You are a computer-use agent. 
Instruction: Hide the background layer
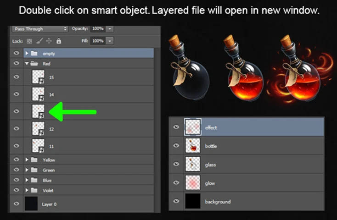pyautogui.click(x=176, y=201)
